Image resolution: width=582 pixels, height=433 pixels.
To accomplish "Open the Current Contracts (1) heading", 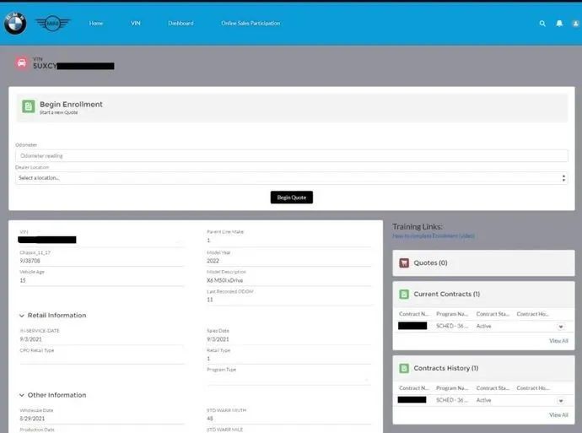I will click(446, 294).
